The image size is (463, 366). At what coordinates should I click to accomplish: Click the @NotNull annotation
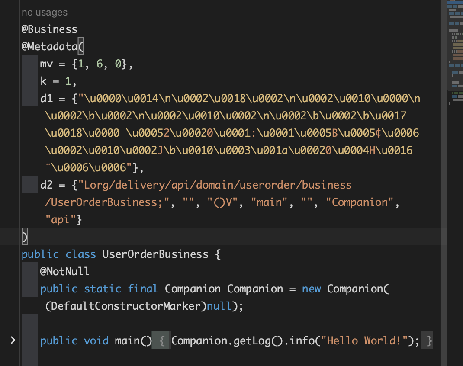[65, 272]
